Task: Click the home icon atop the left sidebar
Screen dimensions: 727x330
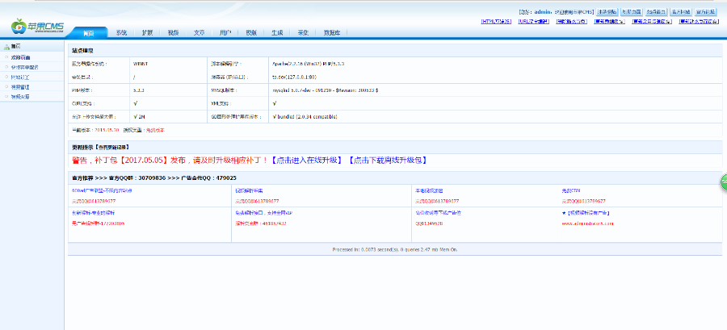Action: 6,47
